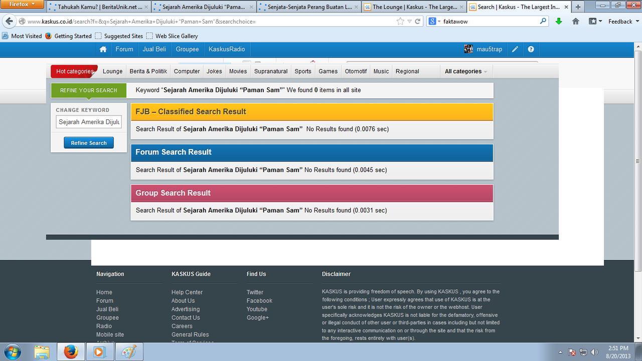
Task: Open Getting Started bookmark
Action: (68, 36)
